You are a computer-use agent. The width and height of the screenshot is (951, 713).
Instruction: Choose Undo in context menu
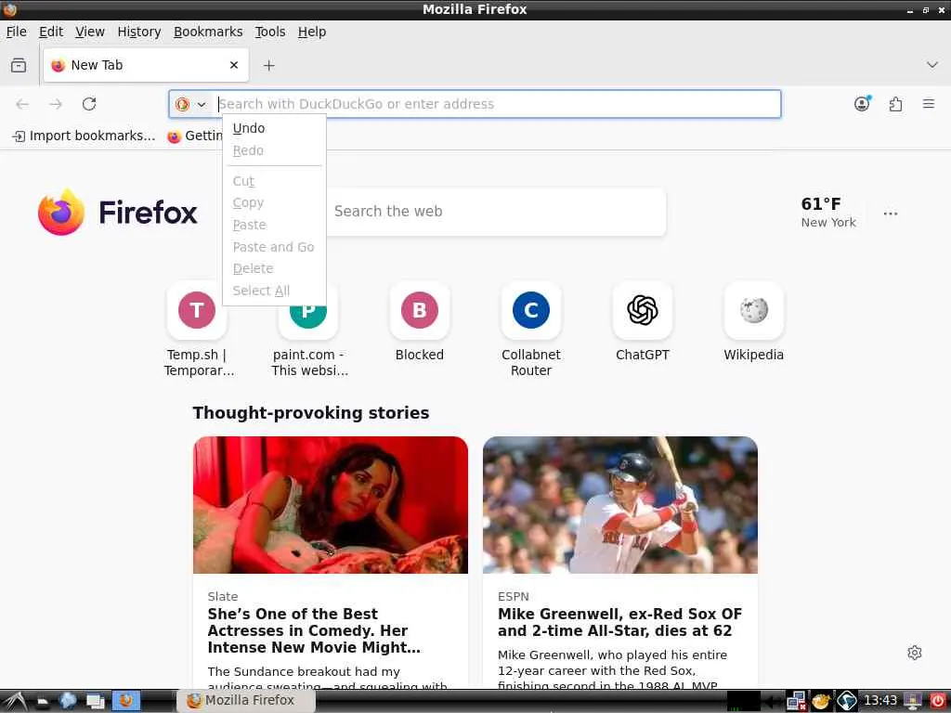point(274,128)
